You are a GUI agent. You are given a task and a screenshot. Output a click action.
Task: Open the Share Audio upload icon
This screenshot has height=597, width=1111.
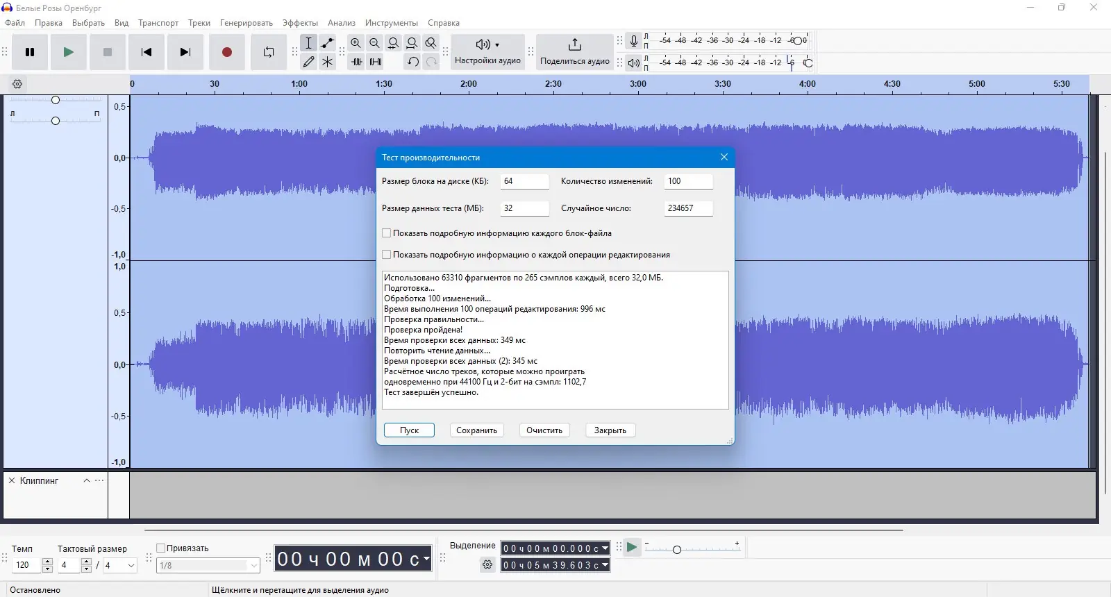[x=574, y=45]
